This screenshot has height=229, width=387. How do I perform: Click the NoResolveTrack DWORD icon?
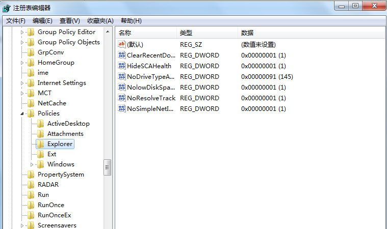pyautogui.click(x=122, y=98)
